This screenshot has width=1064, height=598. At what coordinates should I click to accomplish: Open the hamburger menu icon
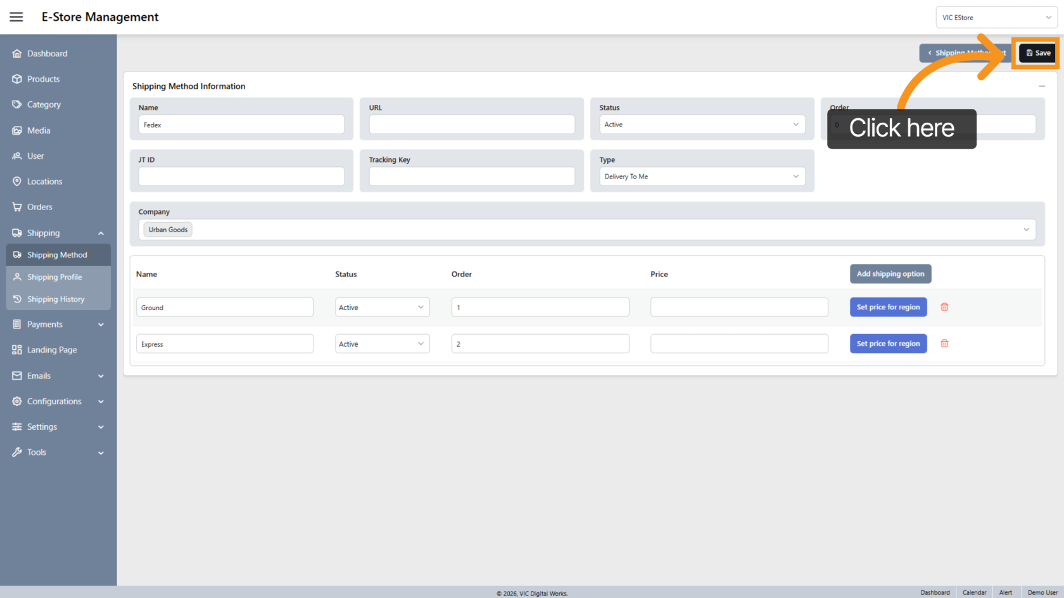click(16, 17)
